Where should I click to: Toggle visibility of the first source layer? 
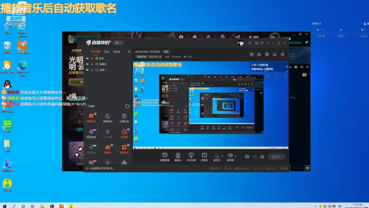point(87,58)
